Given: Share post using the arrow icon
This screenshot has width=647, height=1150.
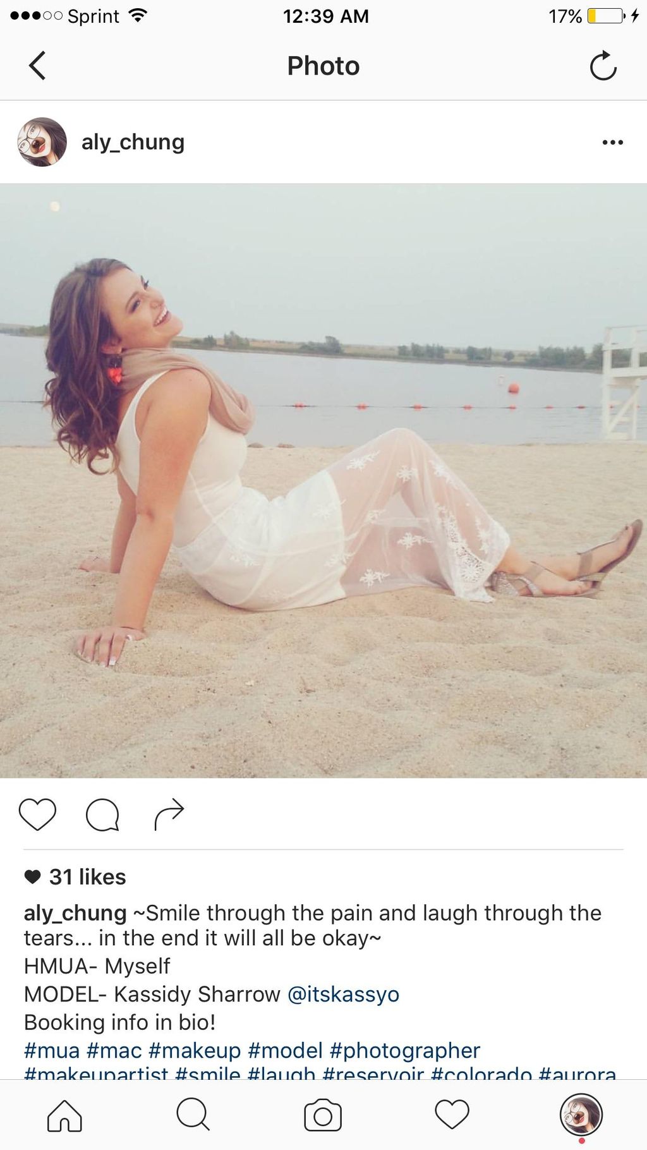Looking at the screenshot, I should tap(169, 814).
